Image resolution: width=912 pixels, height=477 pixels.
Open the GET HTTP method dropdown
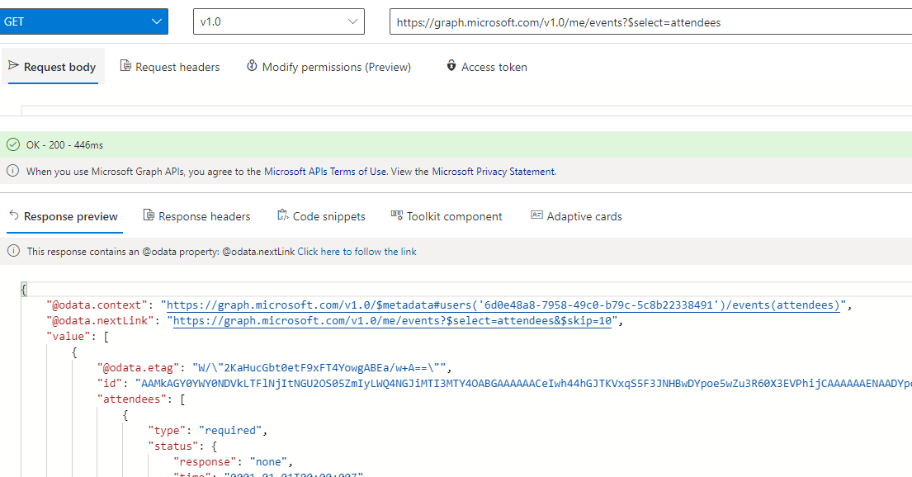coord(83,21)
